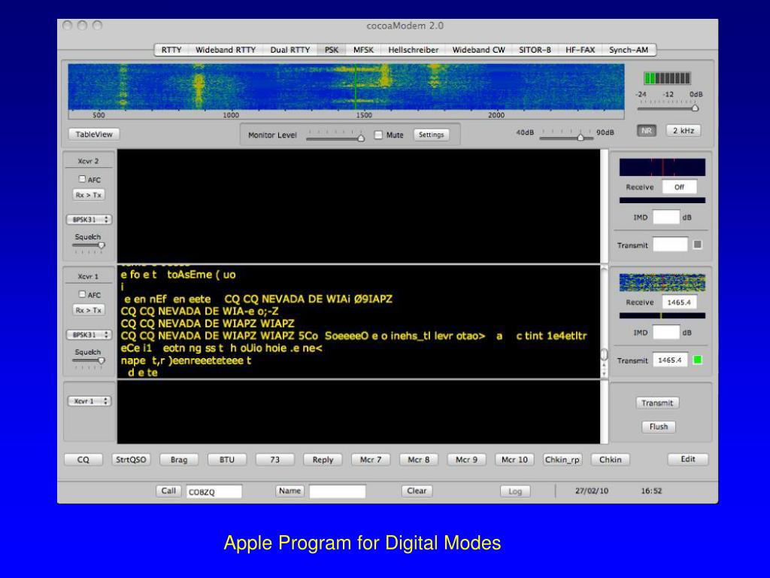The width and height of the screenshot is (770, 578).
Task: Click the Mcr 8 macro button
Action: pyautogui.click(x=418, y=460)
